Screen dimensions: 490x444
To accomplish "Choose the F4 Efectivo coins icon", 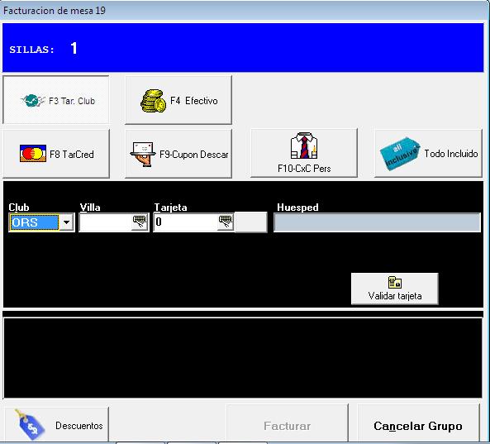I will [153, 101].
